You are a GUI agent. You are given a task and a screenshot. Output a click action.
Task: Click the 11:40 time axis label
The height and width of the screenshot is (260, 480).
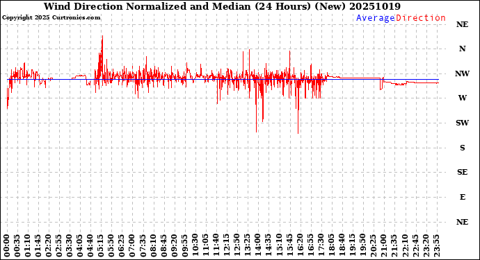click(216, 246)
